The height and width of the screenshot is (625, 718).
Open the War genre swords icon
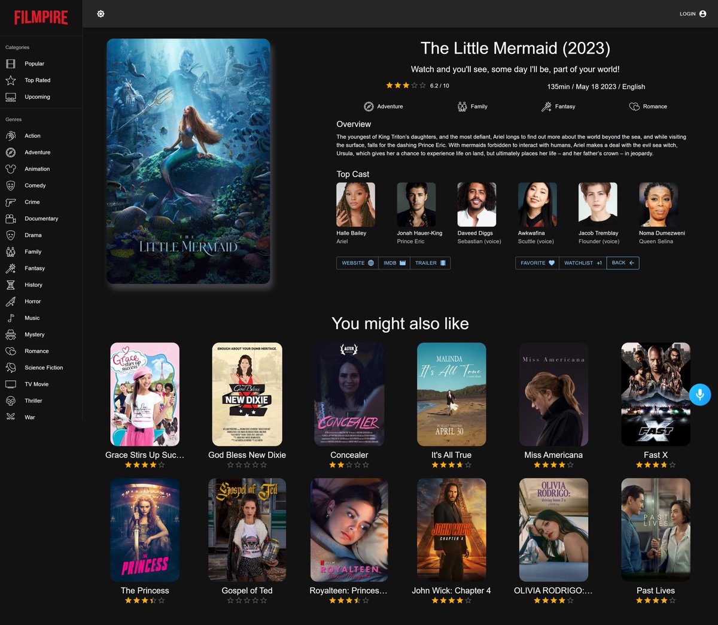click(11, 417)
